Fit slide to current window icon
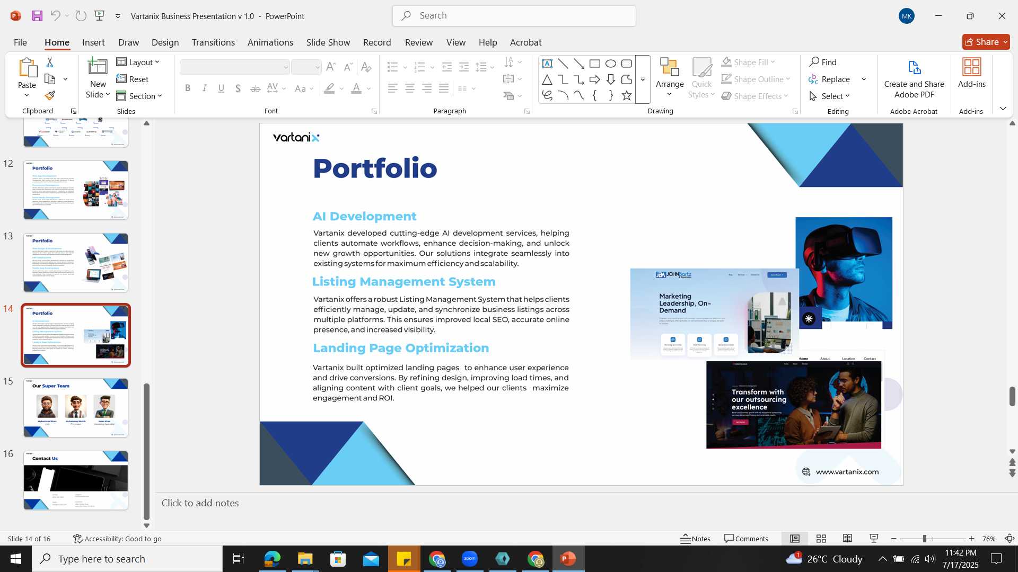The width and height of the screenshot is (1018, 572). [x=1010, y=539]
